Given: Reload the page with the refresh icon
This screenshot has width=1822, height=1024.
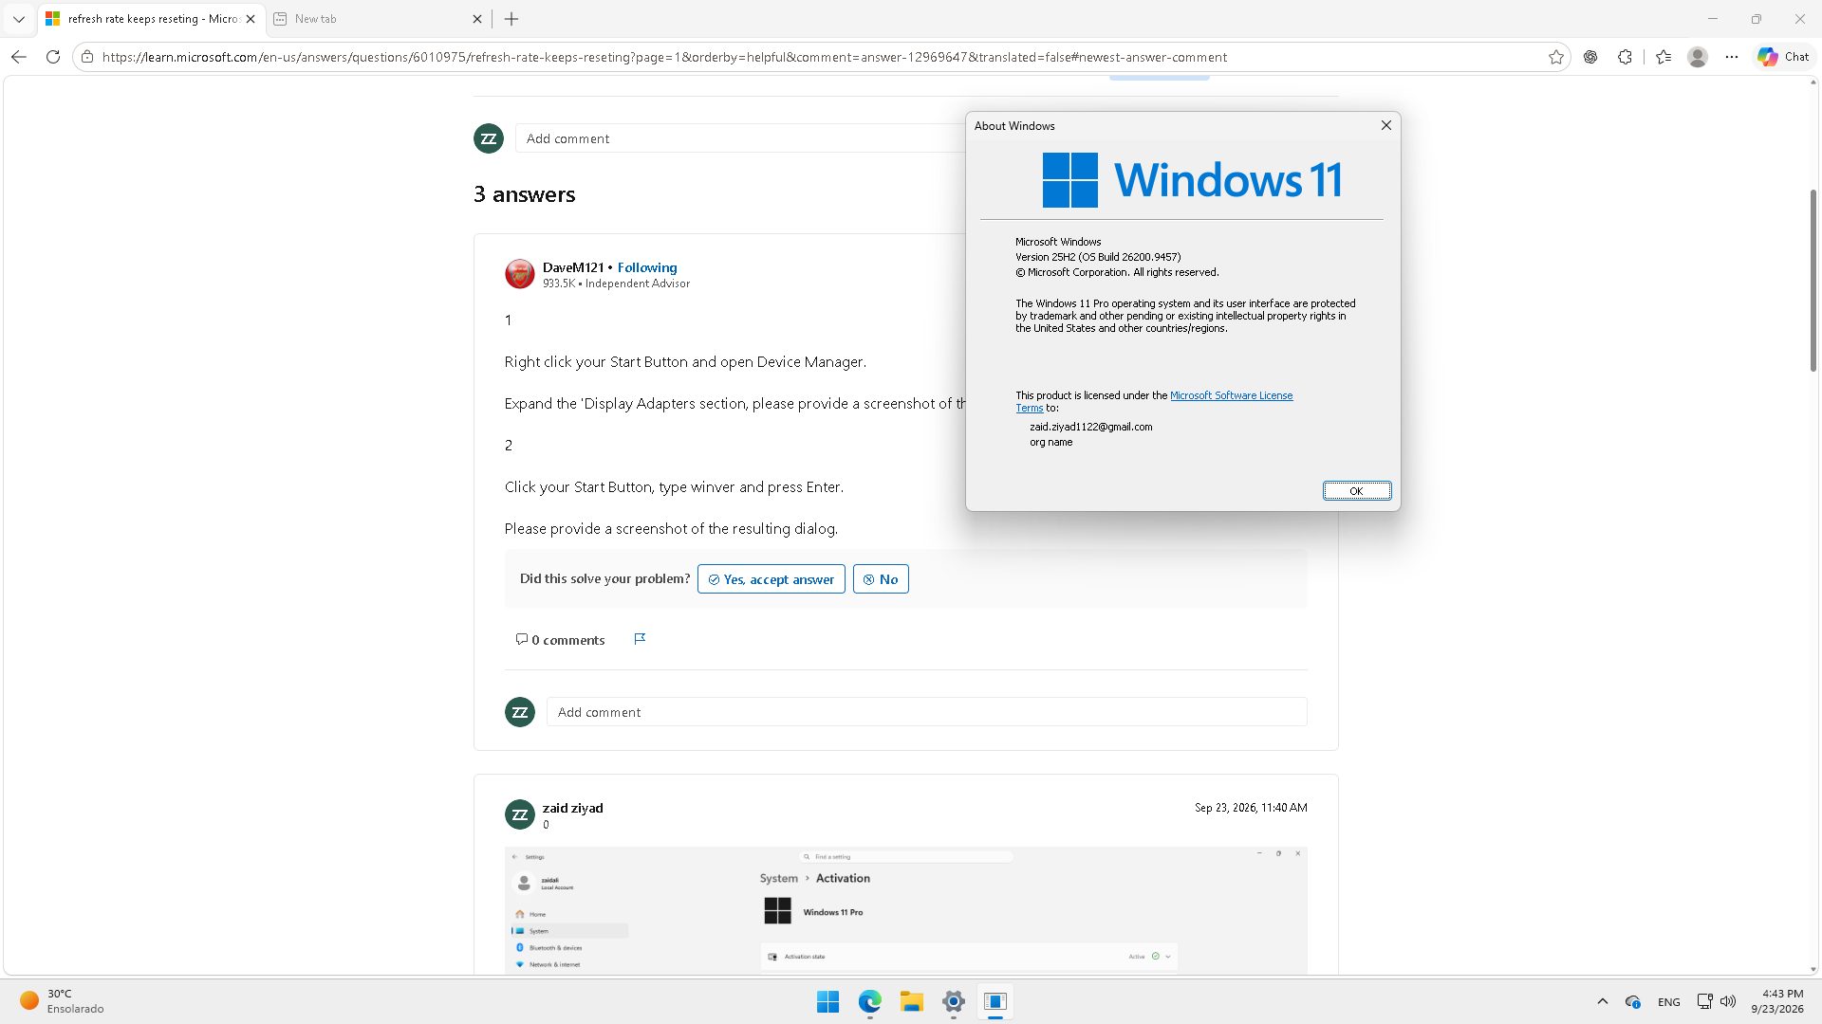Looking at the screenshot, I should (x=53, y=57).
